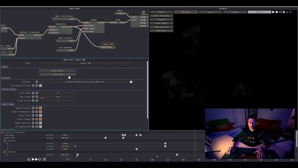Screen dimensions: 298x168
Task: Disable the Export Temperature checkbox
Action: pyautogui.click(x=41, y=112)
